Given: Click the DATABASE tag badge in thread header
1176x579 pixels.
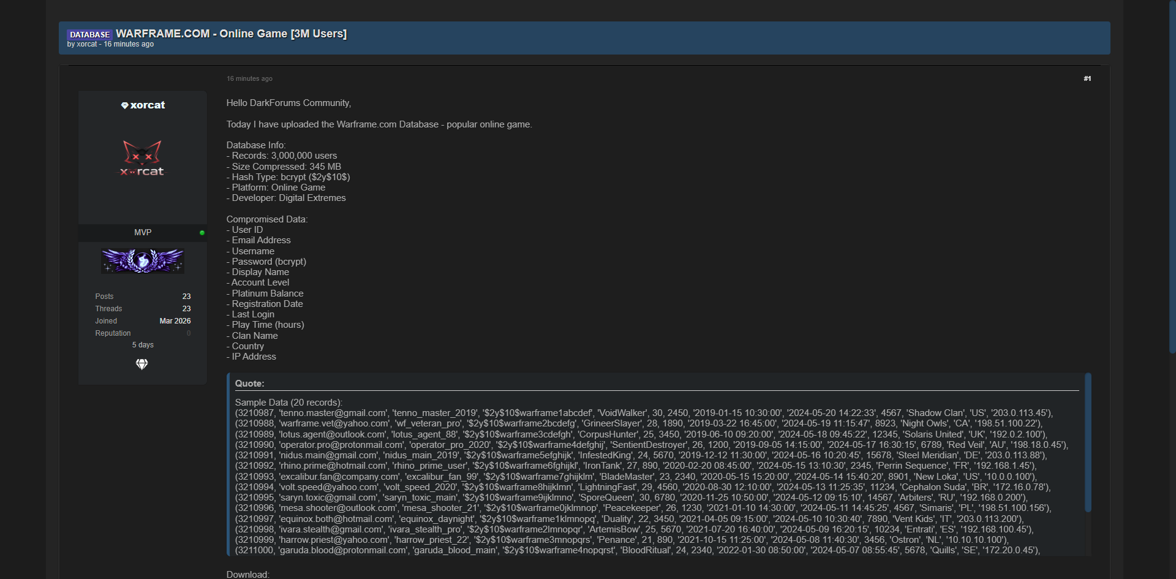Looking at the screenshot, I should pos(89,34).
